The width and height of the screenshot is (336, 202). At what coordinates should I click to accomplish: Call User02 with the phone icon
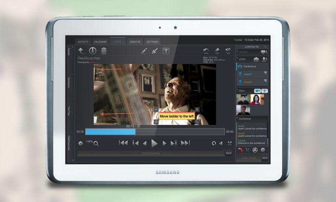(x=265, y=81)
